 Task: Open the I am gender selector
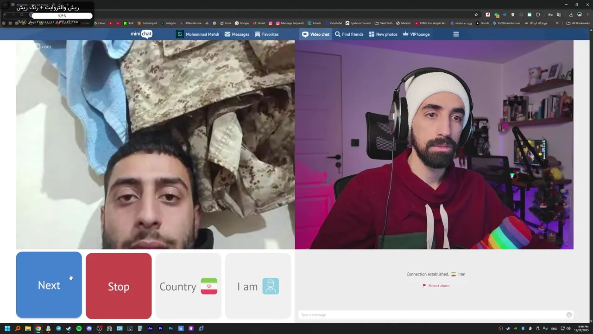(x=258, y=286)
